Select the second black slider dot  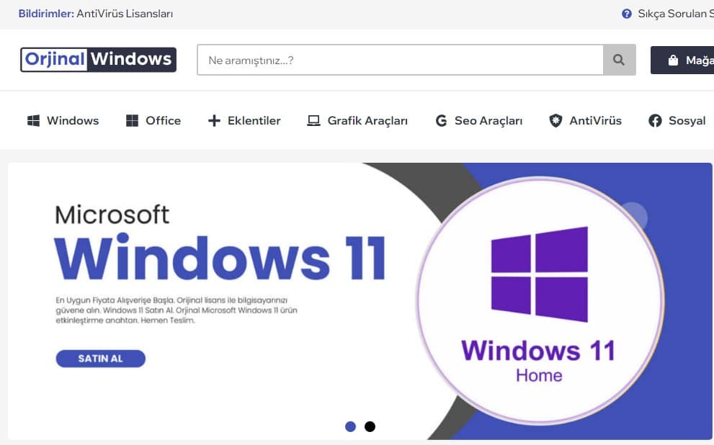tap(370, 426)
